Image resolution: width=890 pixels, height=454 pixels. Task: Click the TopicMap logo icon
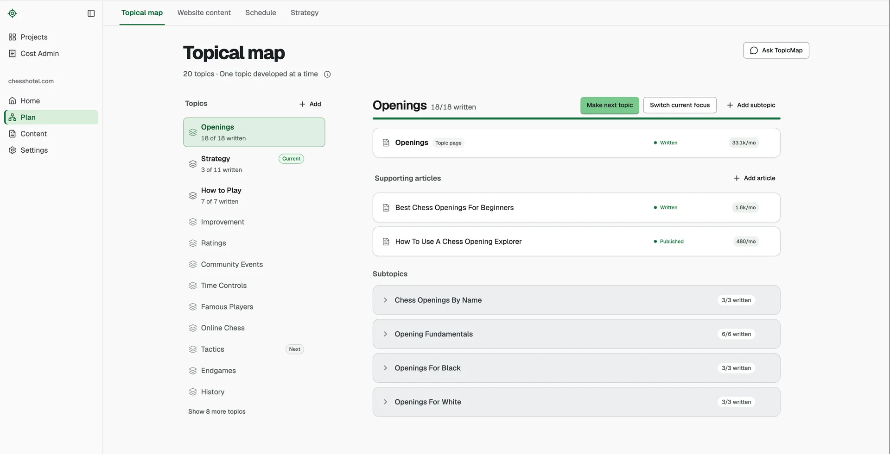[13, 13]
